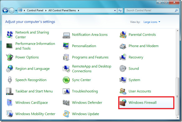The image size is (182, 122).
Task: Expand arrow after Control Panel icon in breadcrumb
Action: pyautogui.click(x=24, y=11)
